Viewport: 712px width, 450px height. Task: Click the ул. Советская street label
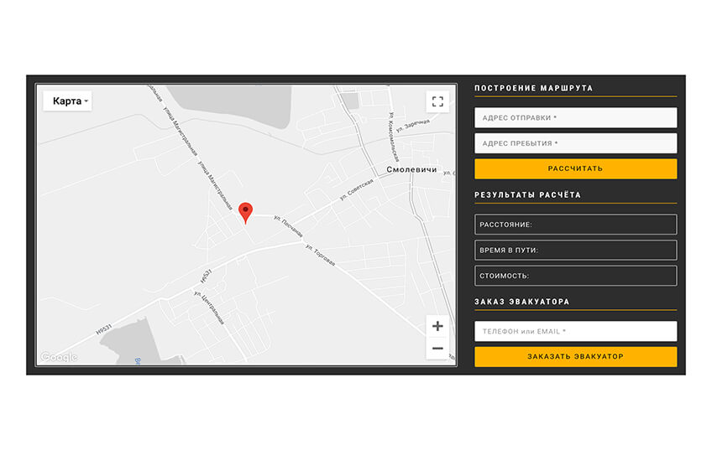356,187
